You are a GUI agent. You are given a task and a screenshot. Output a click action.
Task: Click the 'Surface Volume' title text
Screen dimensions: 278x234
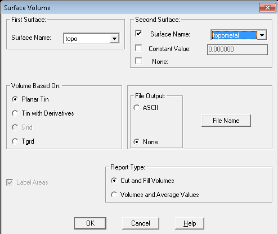[27, 8]
